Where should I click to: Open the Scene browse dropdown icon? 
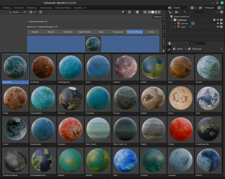[x=170, y=8]
